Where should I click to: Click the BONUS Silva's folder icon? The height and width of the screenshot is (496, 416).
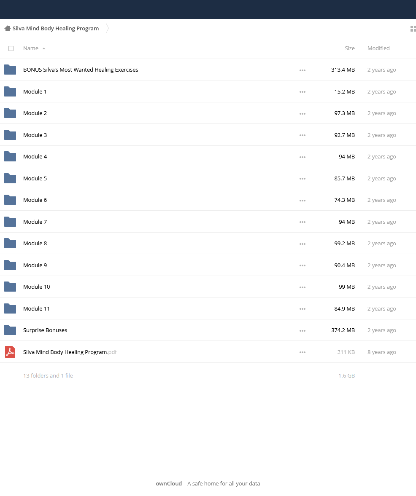click(10, 70)
